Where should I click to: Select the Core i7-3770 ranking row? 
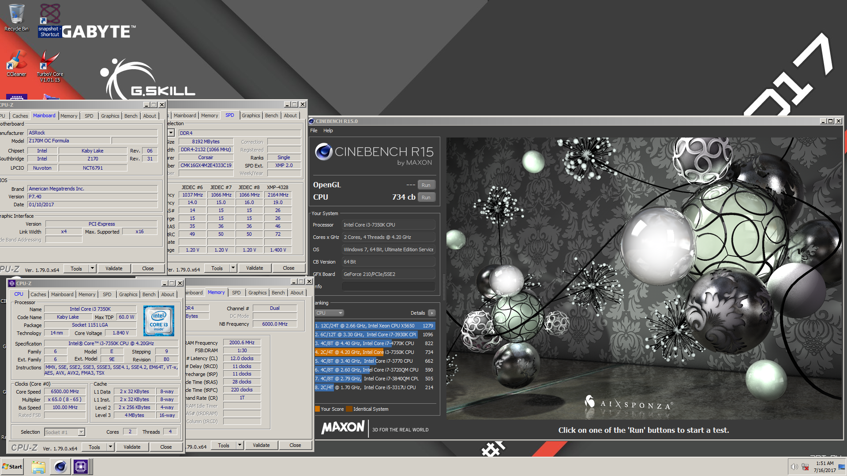[x=375, y=361]
